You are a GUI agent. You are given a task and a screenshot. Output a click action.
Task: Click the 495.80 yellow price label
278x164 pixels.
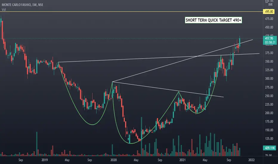[269, 12]
